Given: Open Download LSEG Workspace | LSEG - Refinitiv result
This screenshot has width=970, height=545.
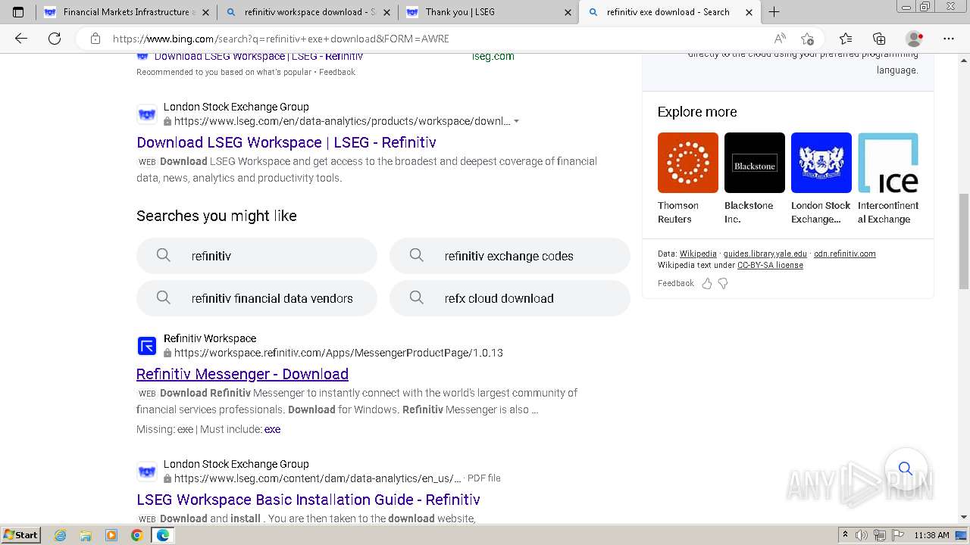Looking at the screenshot, I should point(286,142).
